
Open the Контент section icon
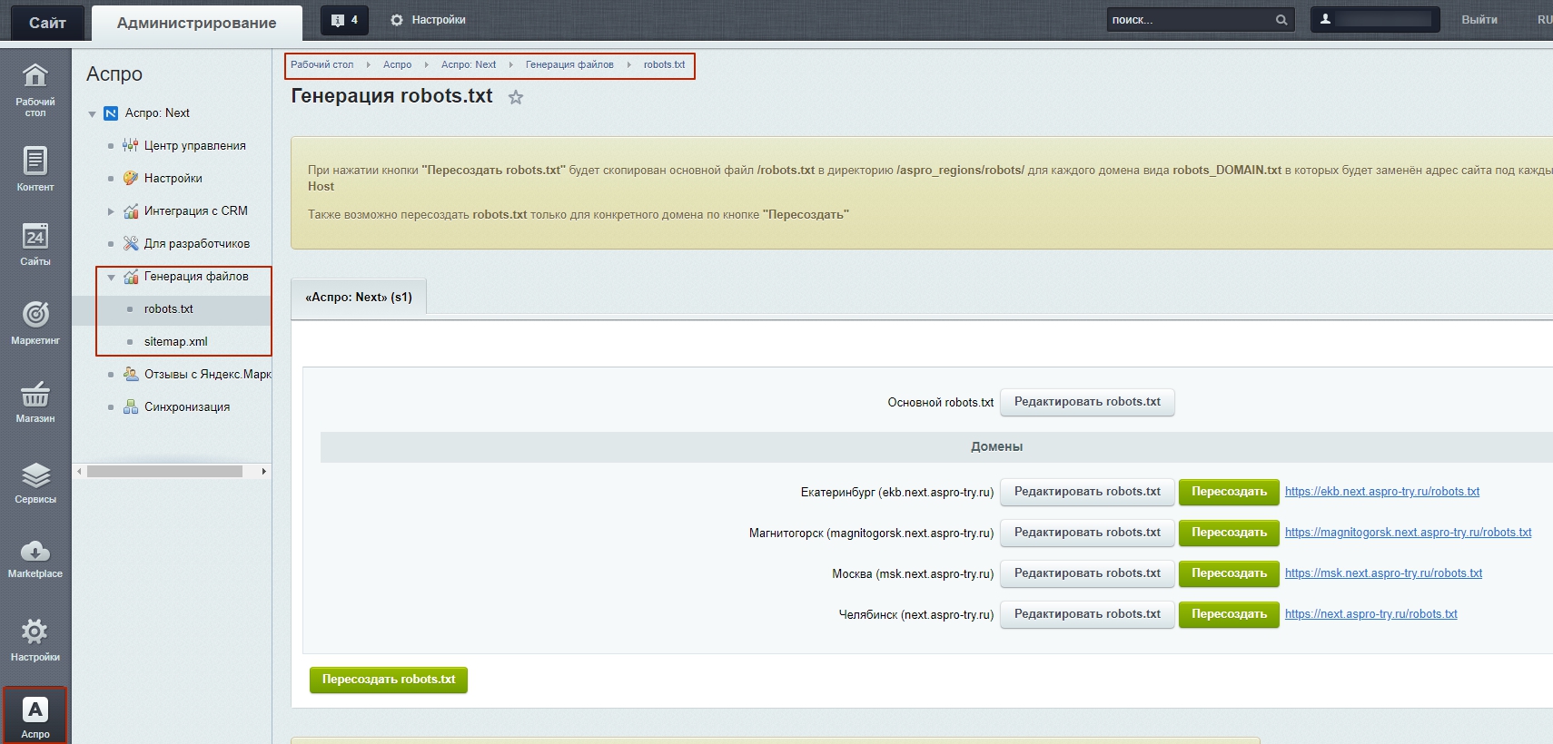[35, 161]
